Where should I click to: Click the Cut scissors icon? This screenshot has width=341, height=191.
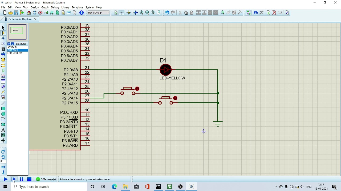tap(180, 12)
